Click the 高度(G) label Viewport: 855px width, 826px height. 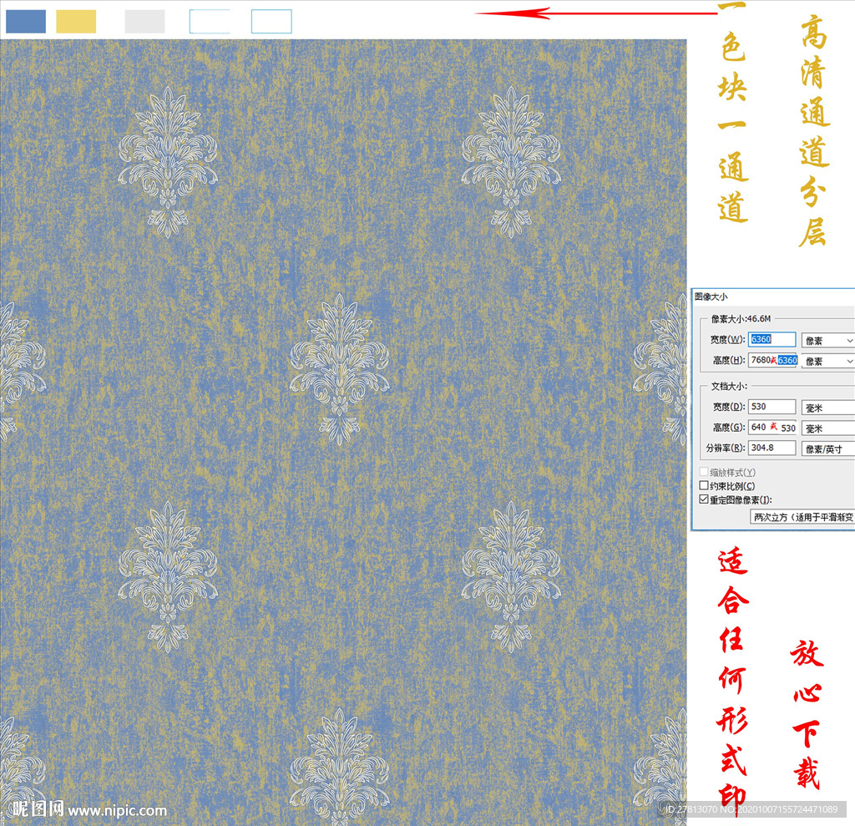[728, 427]
